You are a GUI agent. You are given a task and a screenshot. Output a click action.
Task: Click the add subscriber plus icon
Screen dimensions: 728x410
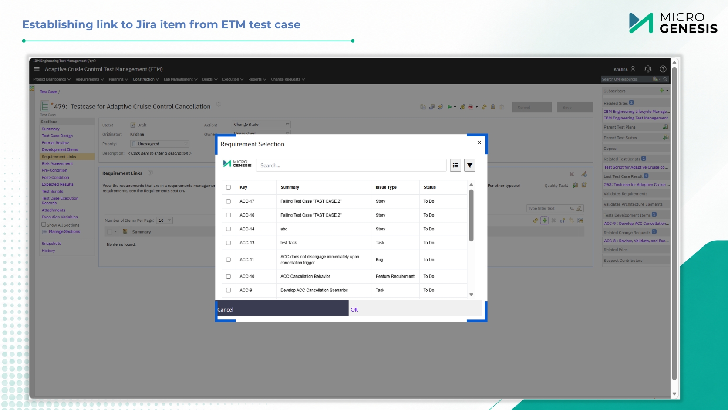point(661,91)
